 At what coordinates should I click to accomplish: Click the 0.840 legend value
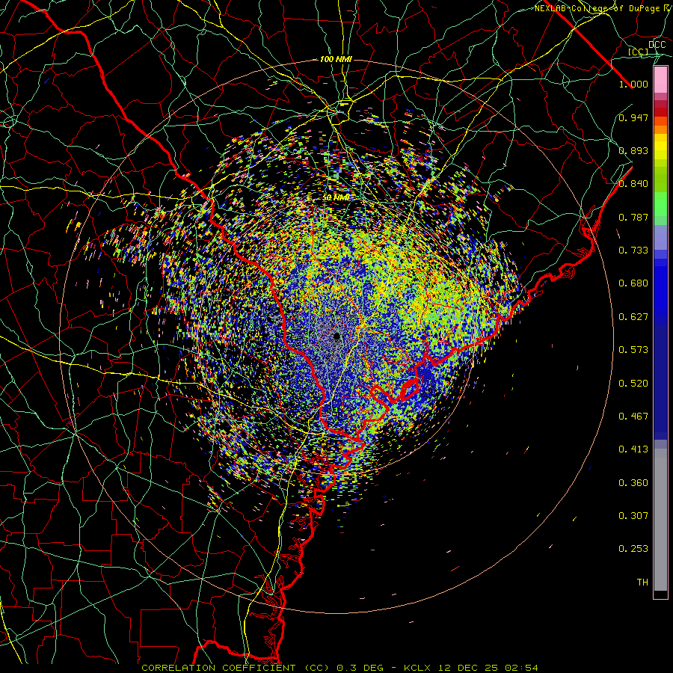(633, 184)
